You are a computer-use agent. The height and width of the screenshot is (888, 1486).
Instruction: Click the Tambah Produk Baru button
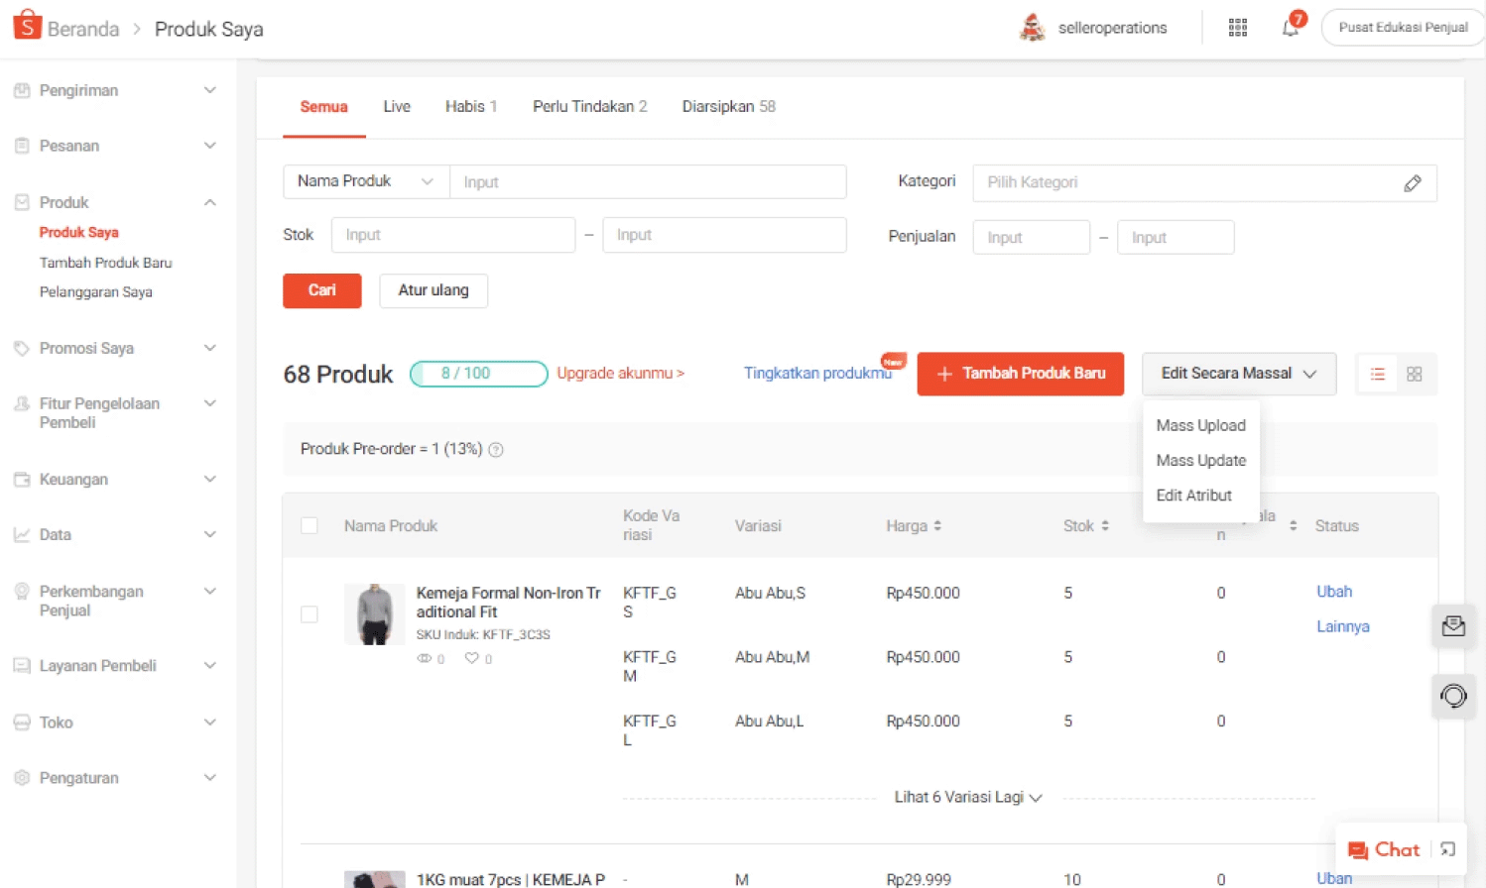(1020, 374)
